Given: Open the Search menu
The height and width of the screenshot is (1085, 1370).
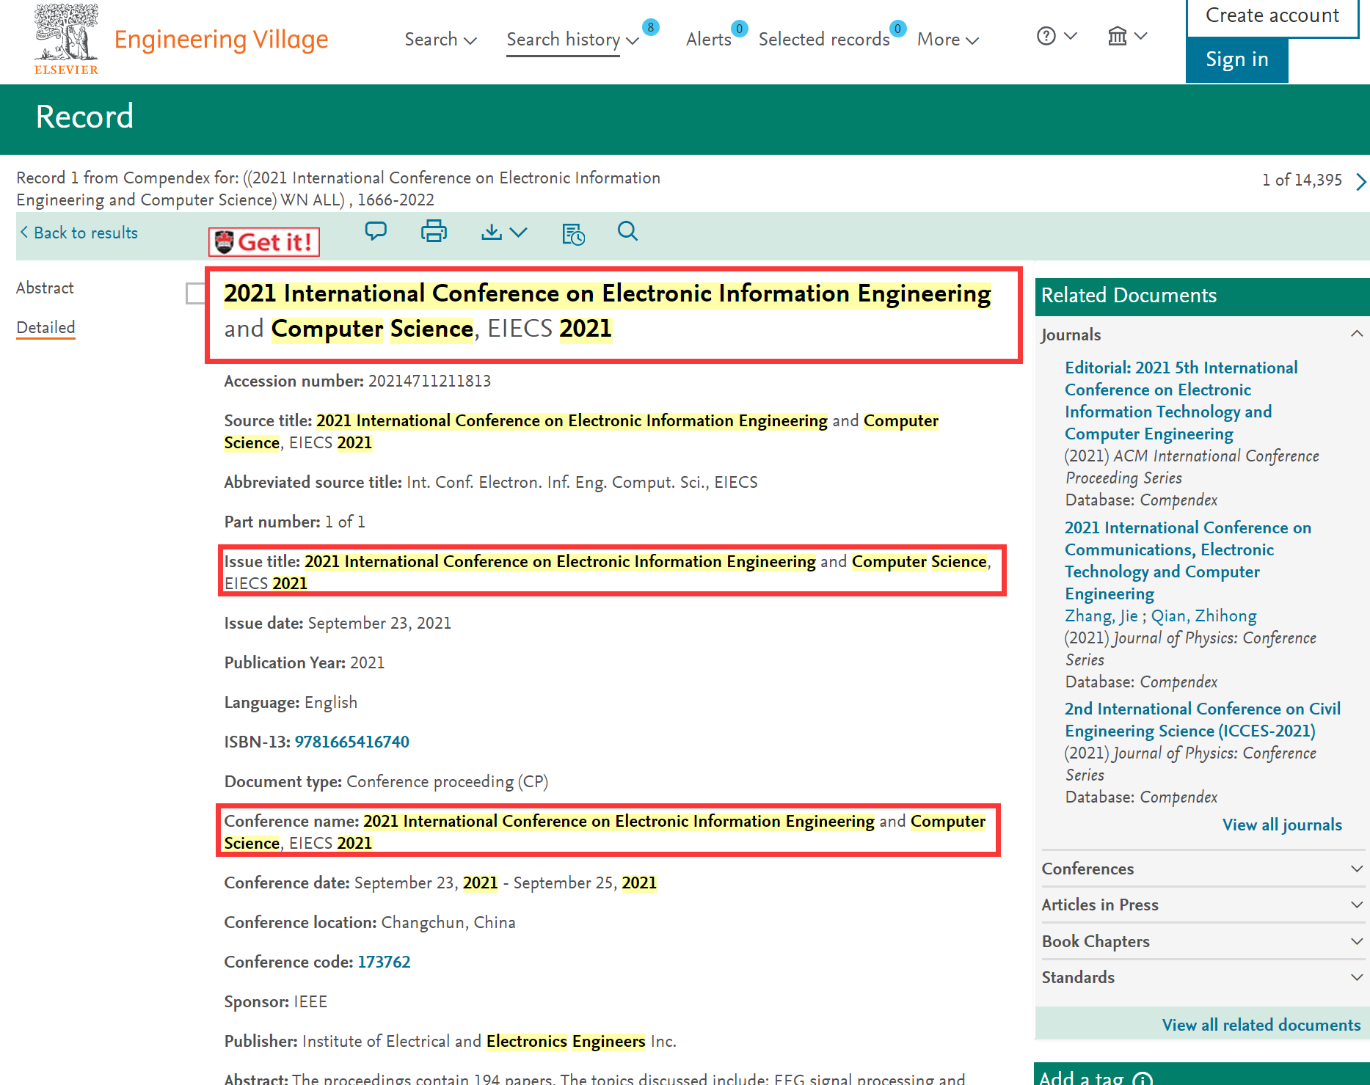Looking at the screenshot, I should [440, 40].
